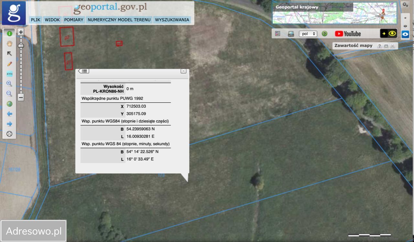Toggle the blue eye visibility button
This screenshot has width=414, height=242.
pos(405,34)
